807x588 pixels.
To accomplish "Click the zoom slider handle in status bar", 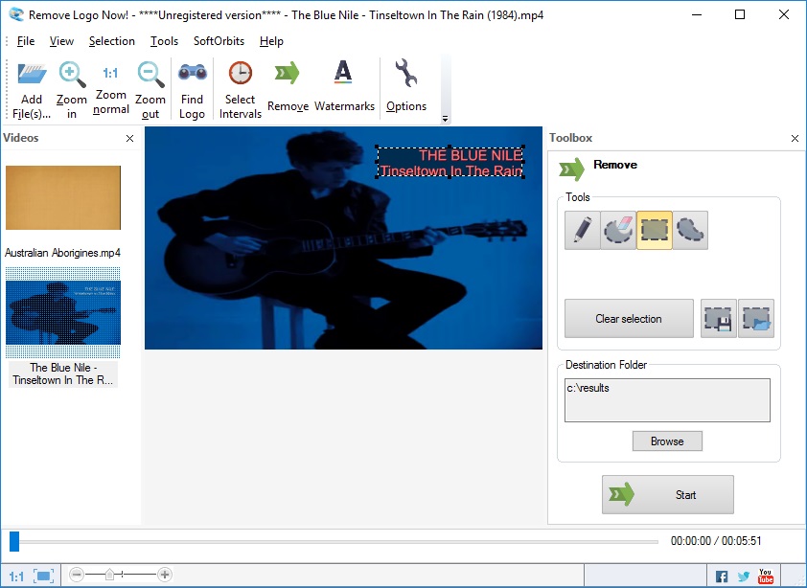I will [x=109, y=574].
